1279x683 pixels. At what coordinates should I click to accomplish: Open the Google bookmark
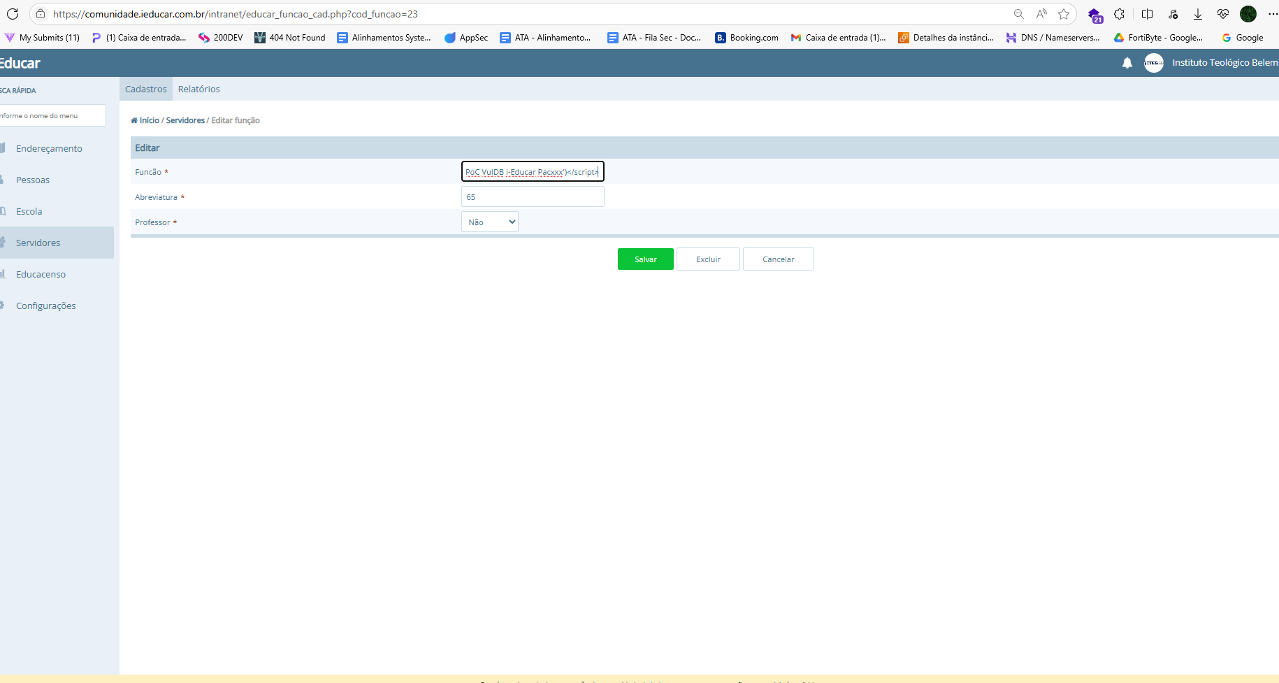pyautogui.click(x=1243, y=38)
